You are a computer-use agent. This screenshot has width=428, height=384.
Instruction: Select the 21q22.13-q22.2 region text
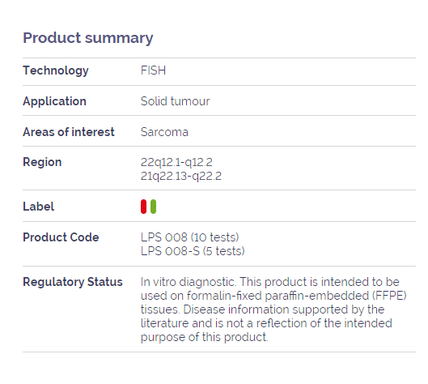[x=181, y=176]
